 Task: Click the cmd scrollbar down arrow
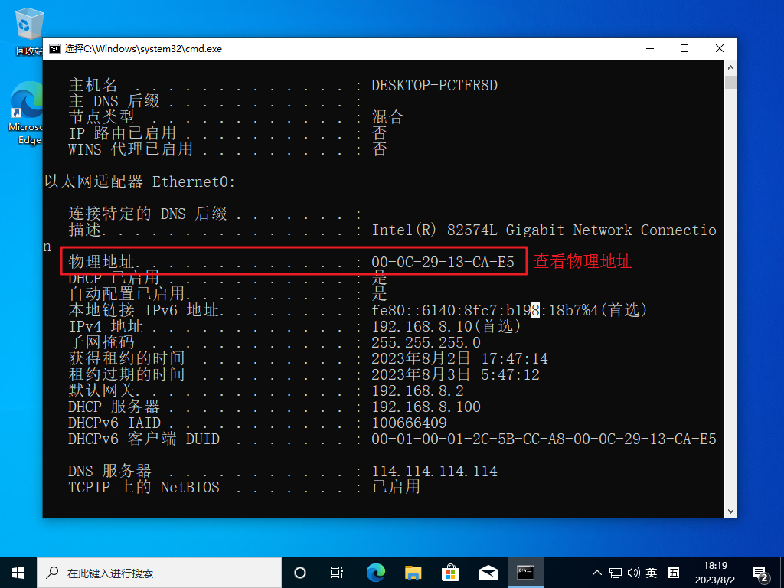(730, 511)
